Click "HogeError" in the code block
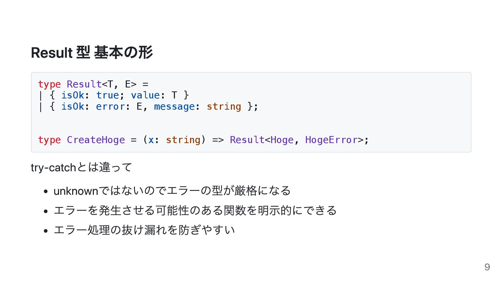This screenshot has height=282, width=502. coord(331,140)
